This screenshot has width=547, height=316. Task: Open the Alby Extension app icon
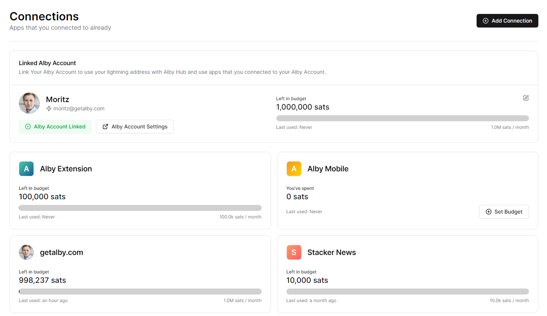click(x=26, y=169)
